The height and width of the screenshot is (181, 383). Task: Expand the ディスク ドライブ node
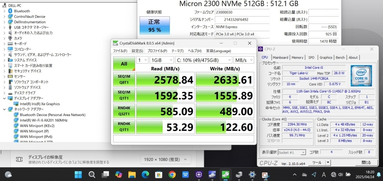[x=4, y=93]
